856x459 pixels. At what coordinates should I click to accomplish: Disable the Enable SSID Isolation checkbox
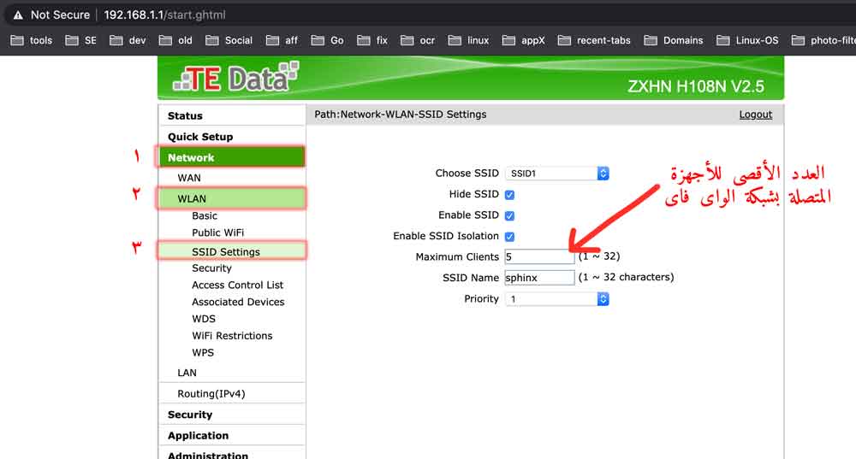pyautogui.click(x=510, y=236)
